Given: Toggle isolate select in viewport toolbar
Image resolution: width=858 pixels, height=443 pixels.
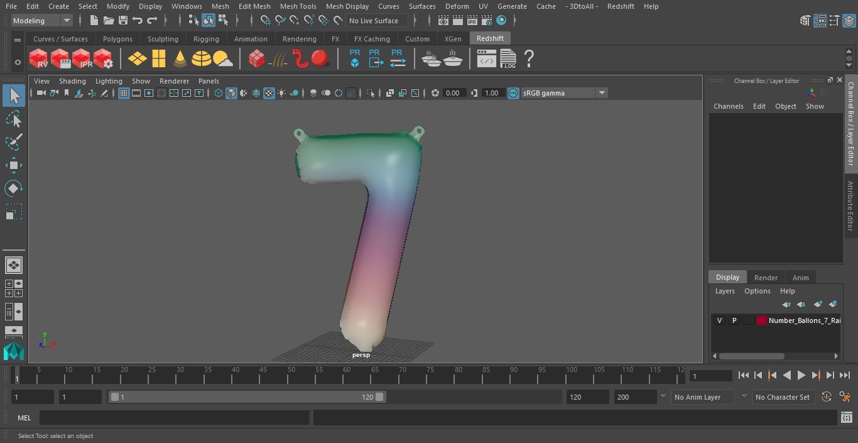Looking at the screenshot, I should (x=371, y=93).
